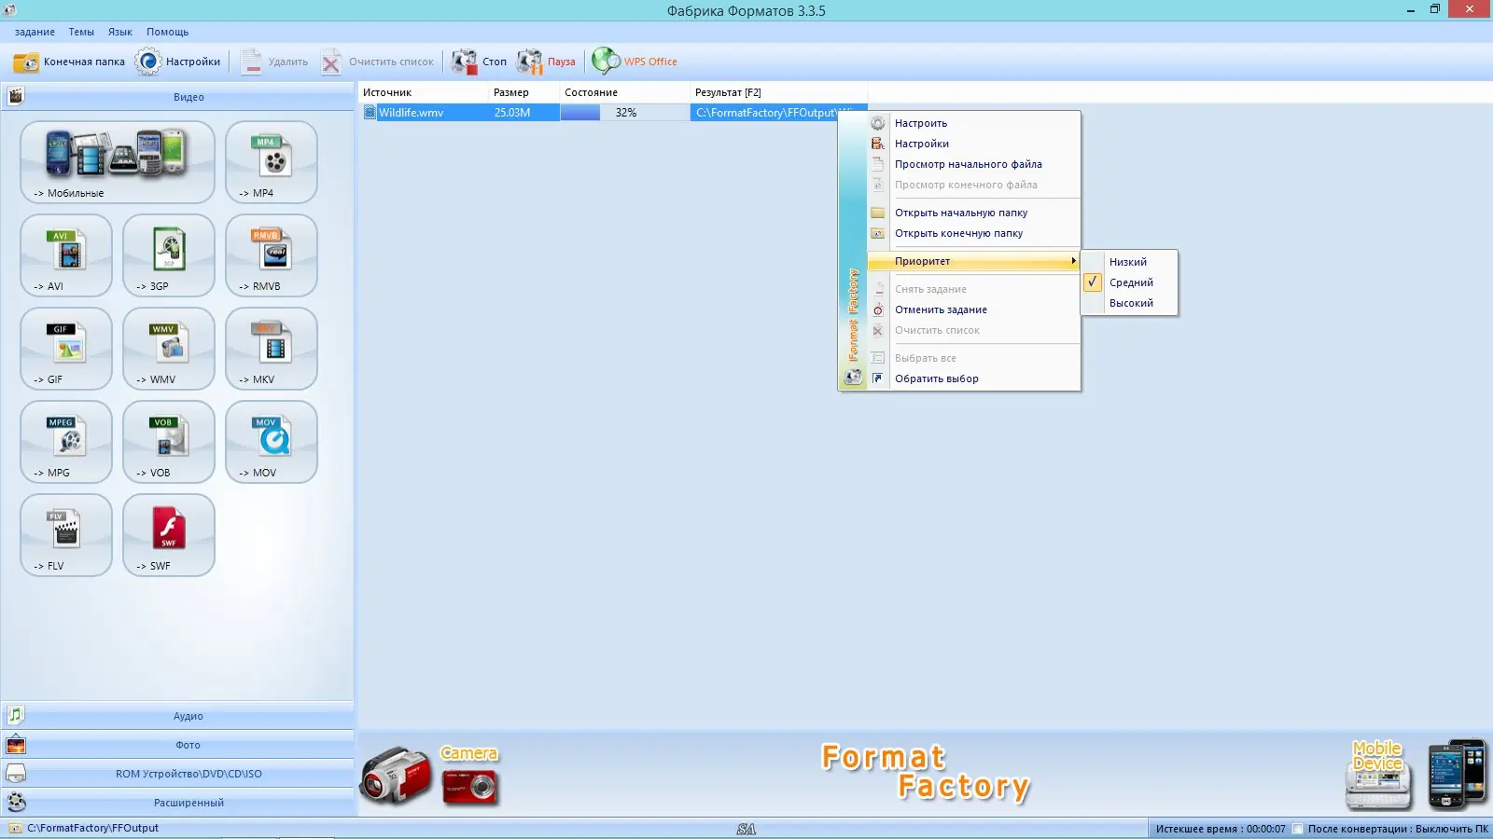This screenshot has width=1493, height=839.
Task: Select Отменить задание in context menu
Action: pyautogui.click(x=973, y=309)
